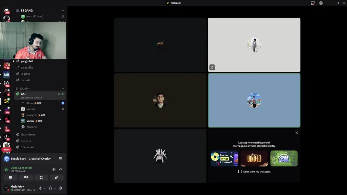This screenshot has height=195, width=347.
Task: Select user Nashy'53 in voice list
Action: pos(43,115)
